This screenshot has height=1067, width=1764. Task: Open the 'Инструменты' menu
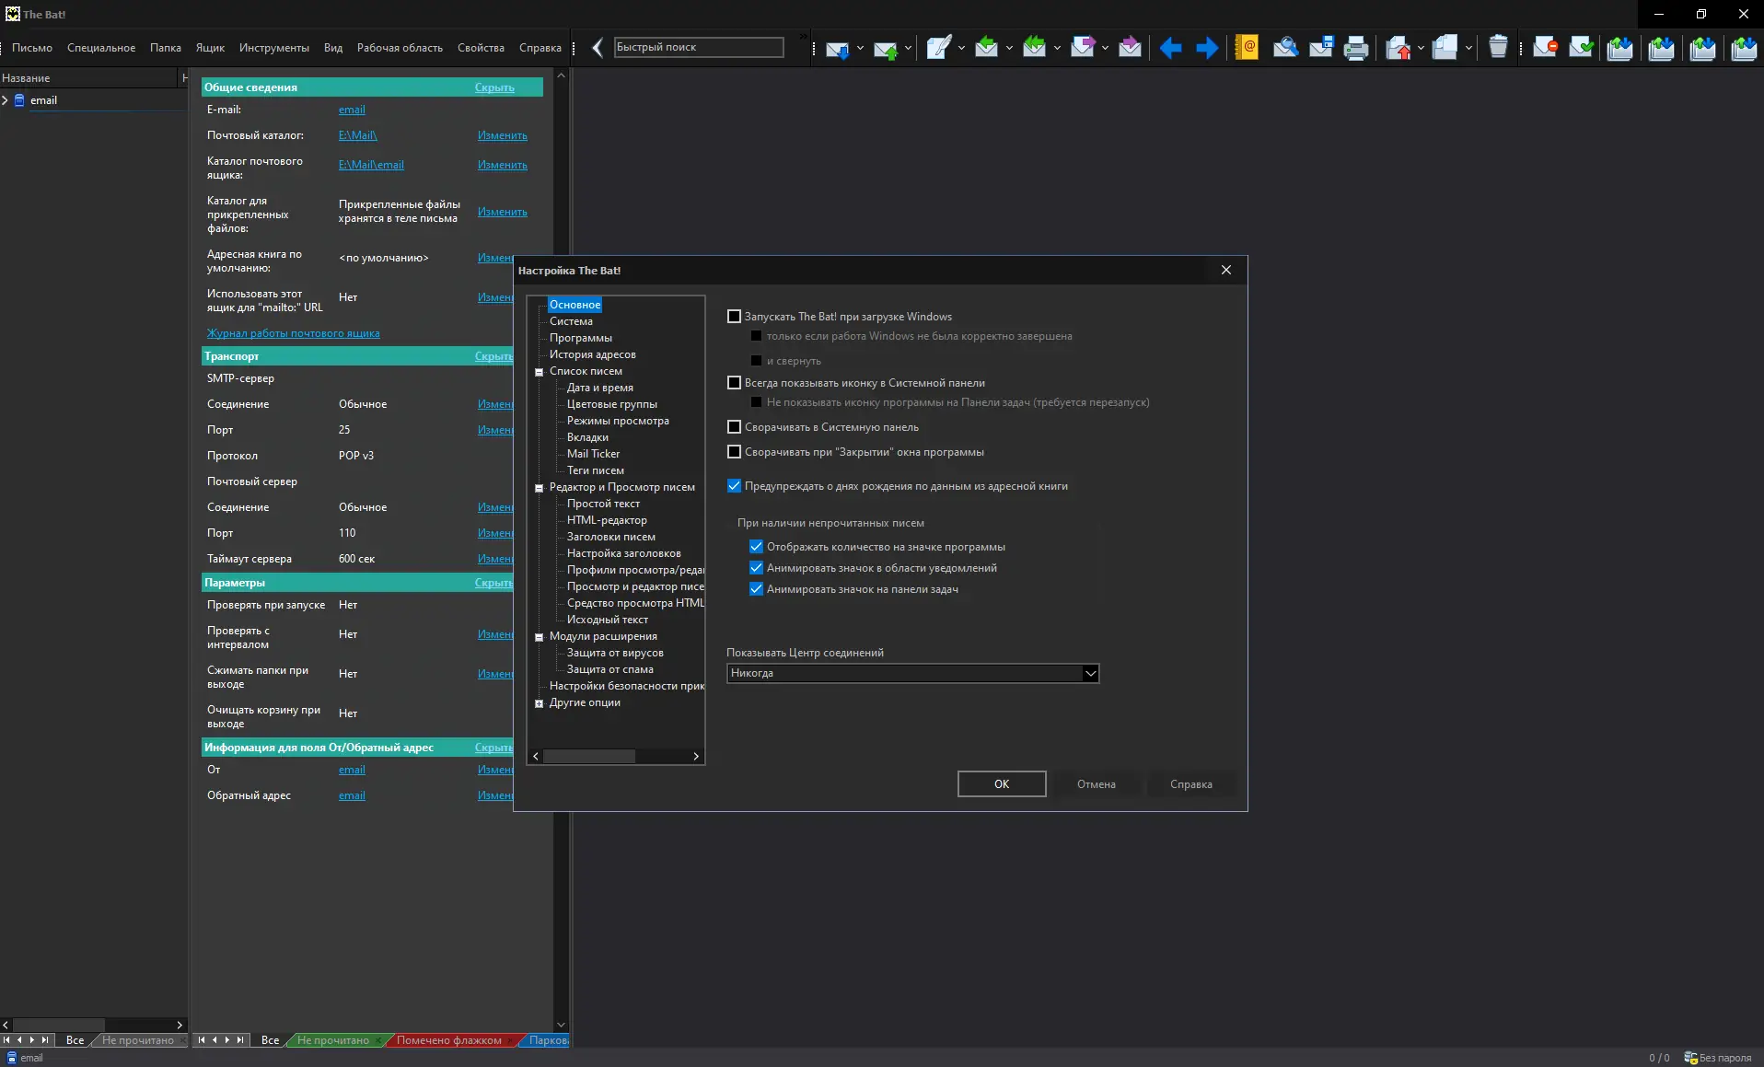click(x=274, y=48)
